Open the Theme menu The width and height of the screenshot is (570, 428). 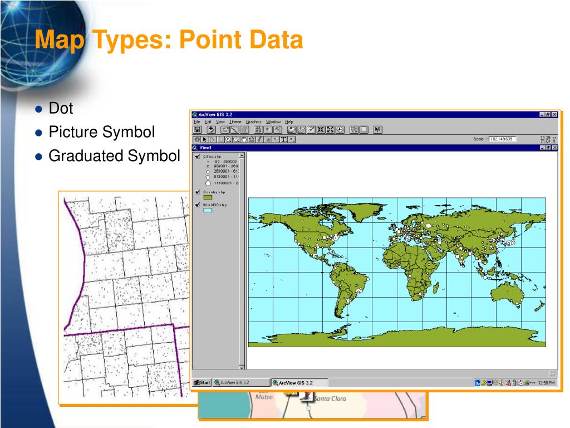pyautogui.click(x=235, y=121)
